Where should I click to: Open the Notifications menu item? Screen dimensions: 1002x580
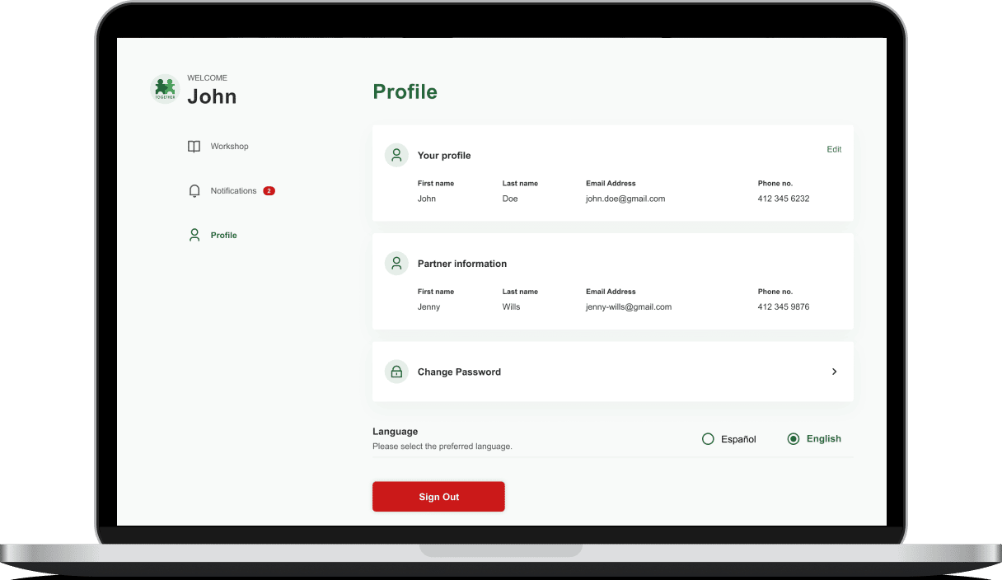(233, 191)
